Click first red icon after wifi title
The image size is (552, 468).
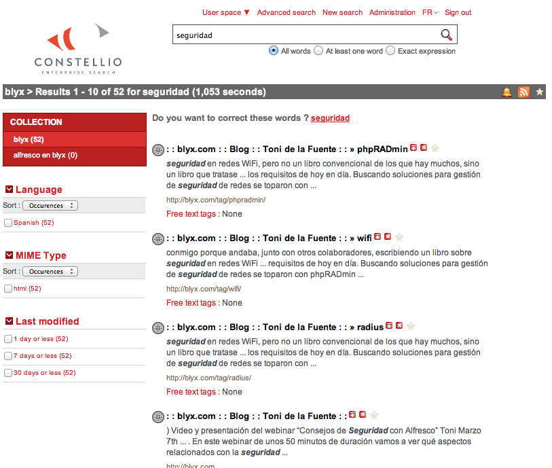(378, 236)
